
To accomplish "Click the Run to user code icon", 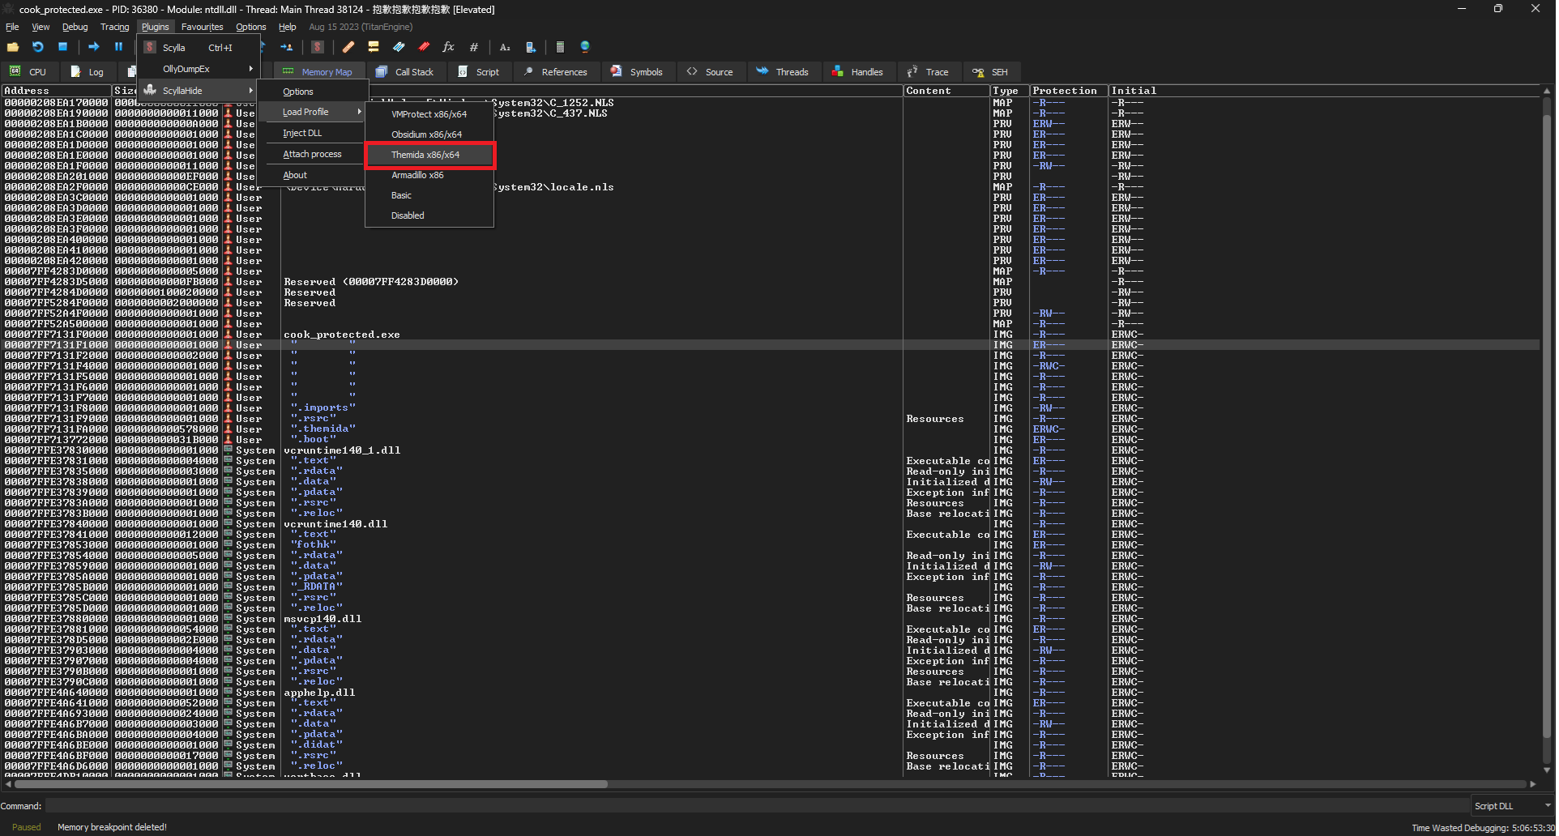I will click(287, 47).
